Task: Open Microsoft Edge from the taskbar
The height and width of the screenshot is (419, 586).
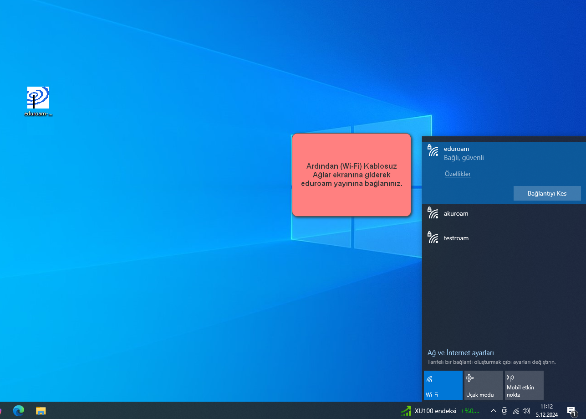Action: point(19,410)
